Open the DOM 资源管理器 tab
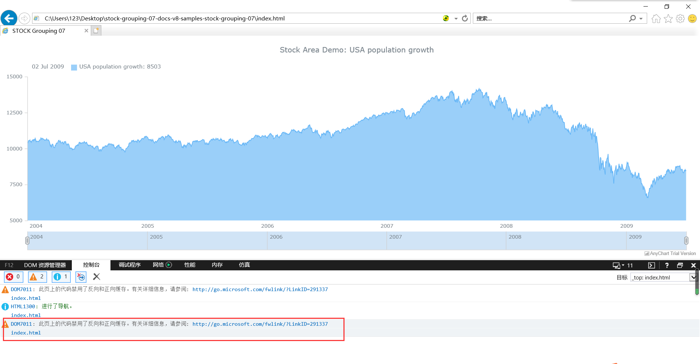Screen dimensions: 700x364 coord(45,265)
